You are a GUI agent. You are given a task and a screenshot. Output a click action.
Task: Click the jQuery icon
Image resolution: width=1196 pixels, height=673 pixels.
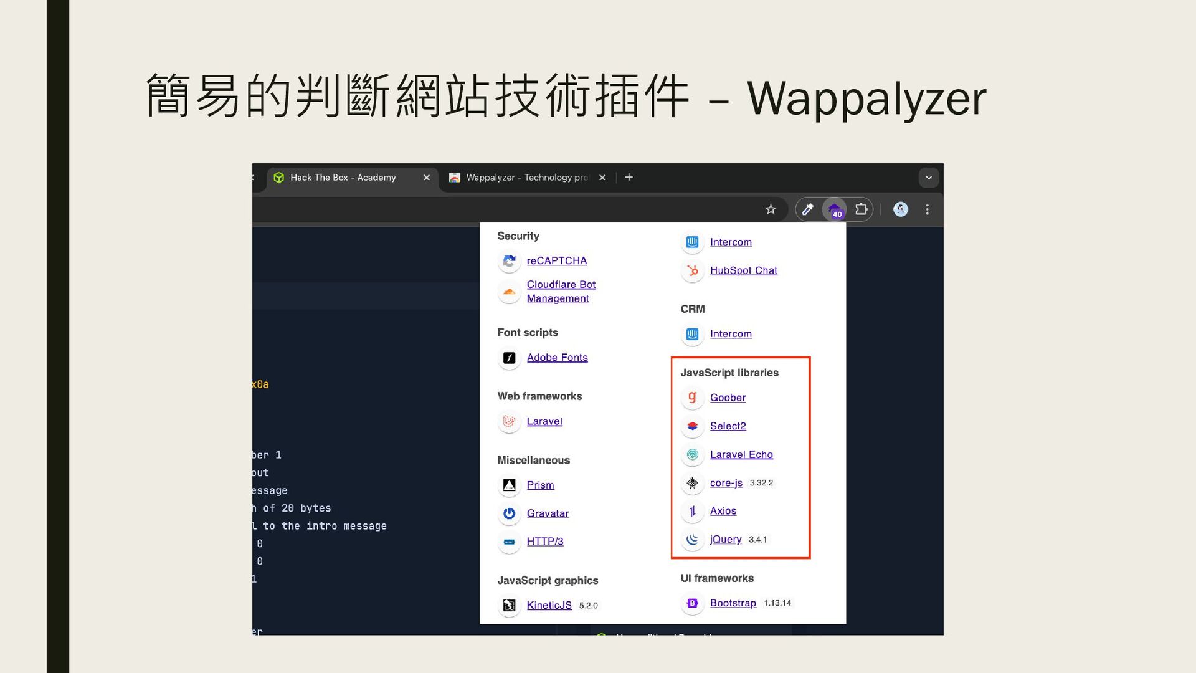pyautogui.click(x=692, y=540)
